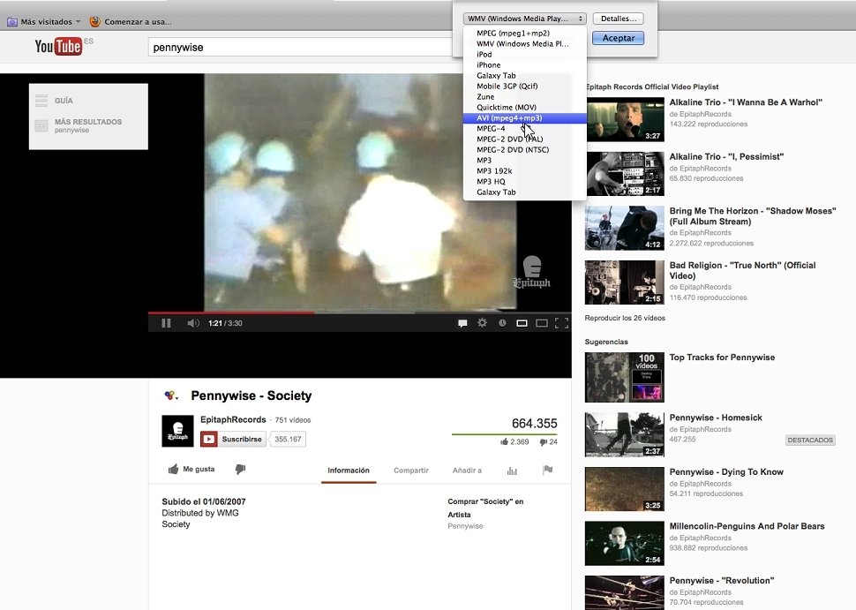
Task: Open the Información tab
Action: click(x=349, y=471)
